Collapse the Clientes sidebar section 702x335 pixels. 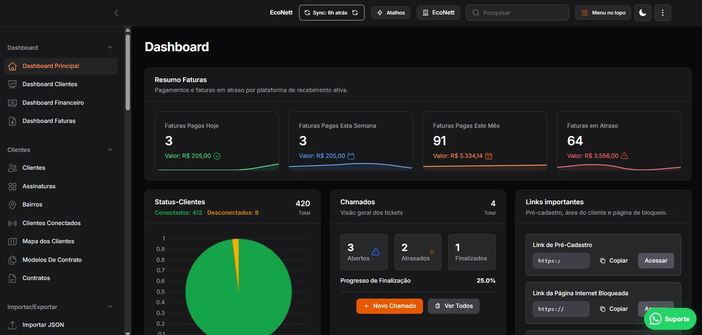coord(110,150)
